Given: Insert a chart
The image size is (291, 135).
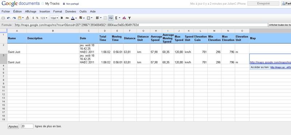Looking at the screenshot, I should pyautogui.click(x=124, y=18).
